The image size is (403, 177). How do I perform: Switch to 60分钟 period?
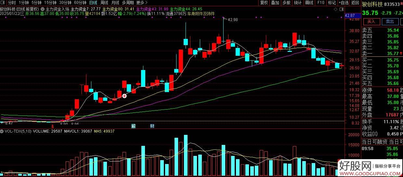(80, 3)
